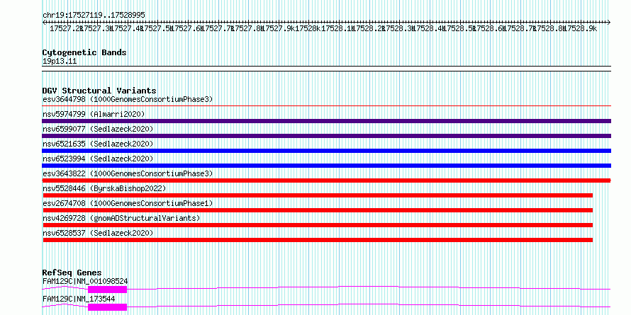631x315 pixels.
Task: Select the nsv5974799 Almarri2020 purple bar
Action: (x=326, y=121)
